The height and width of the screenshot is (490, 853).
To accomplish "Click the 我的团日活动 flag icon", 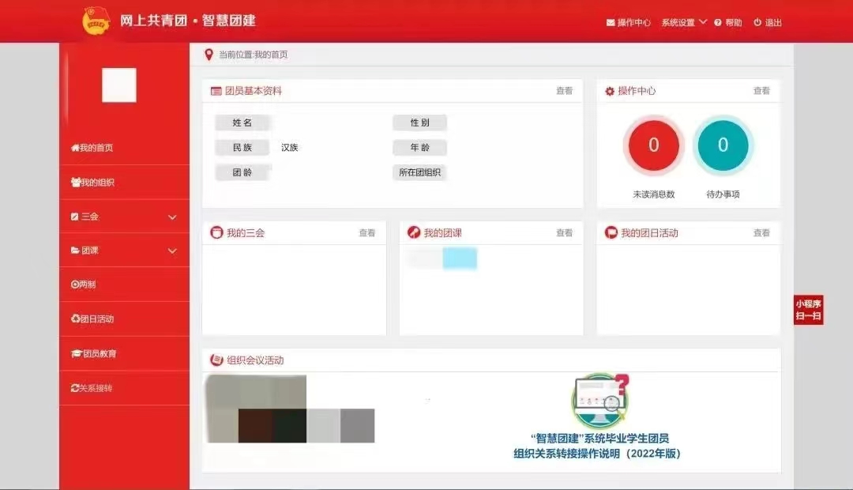I will (611, 233).
